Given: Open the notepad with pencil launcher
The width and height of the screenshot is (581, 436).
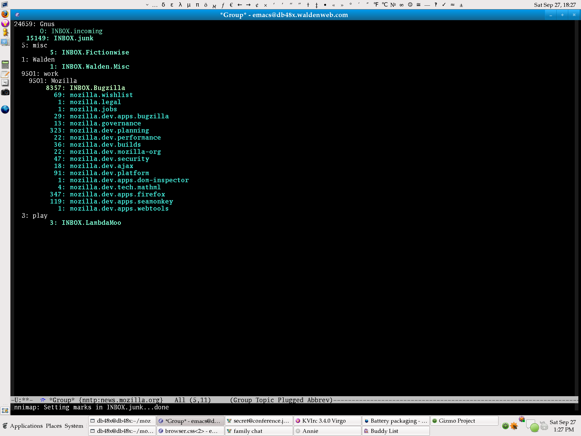Looking at the screenshot, I should [5, 74].
